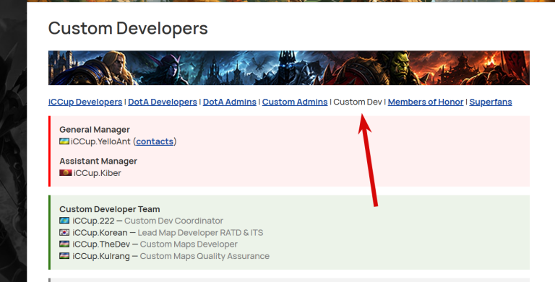This screenshot has width=555, height=282.
Task: Select the current Custom Dev tab
Action: tap(358, 102)
